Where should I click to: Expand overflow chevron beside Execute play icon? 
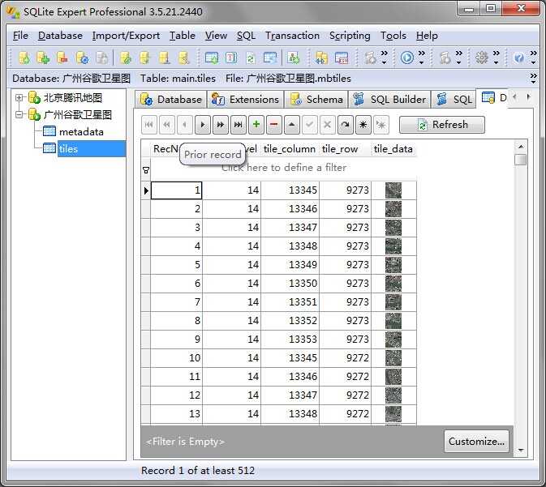(422, 58)
